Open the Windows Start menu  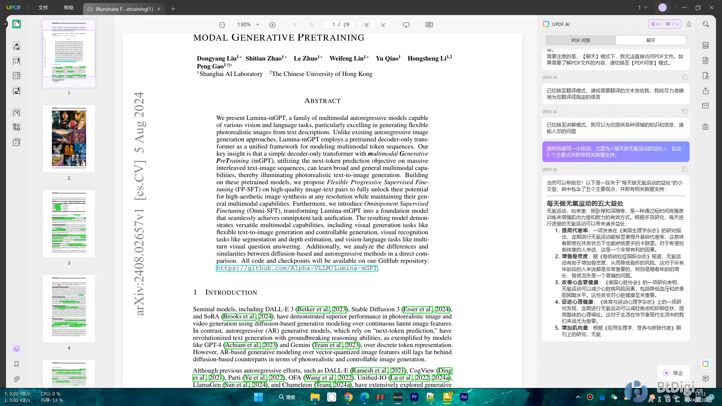258,397
